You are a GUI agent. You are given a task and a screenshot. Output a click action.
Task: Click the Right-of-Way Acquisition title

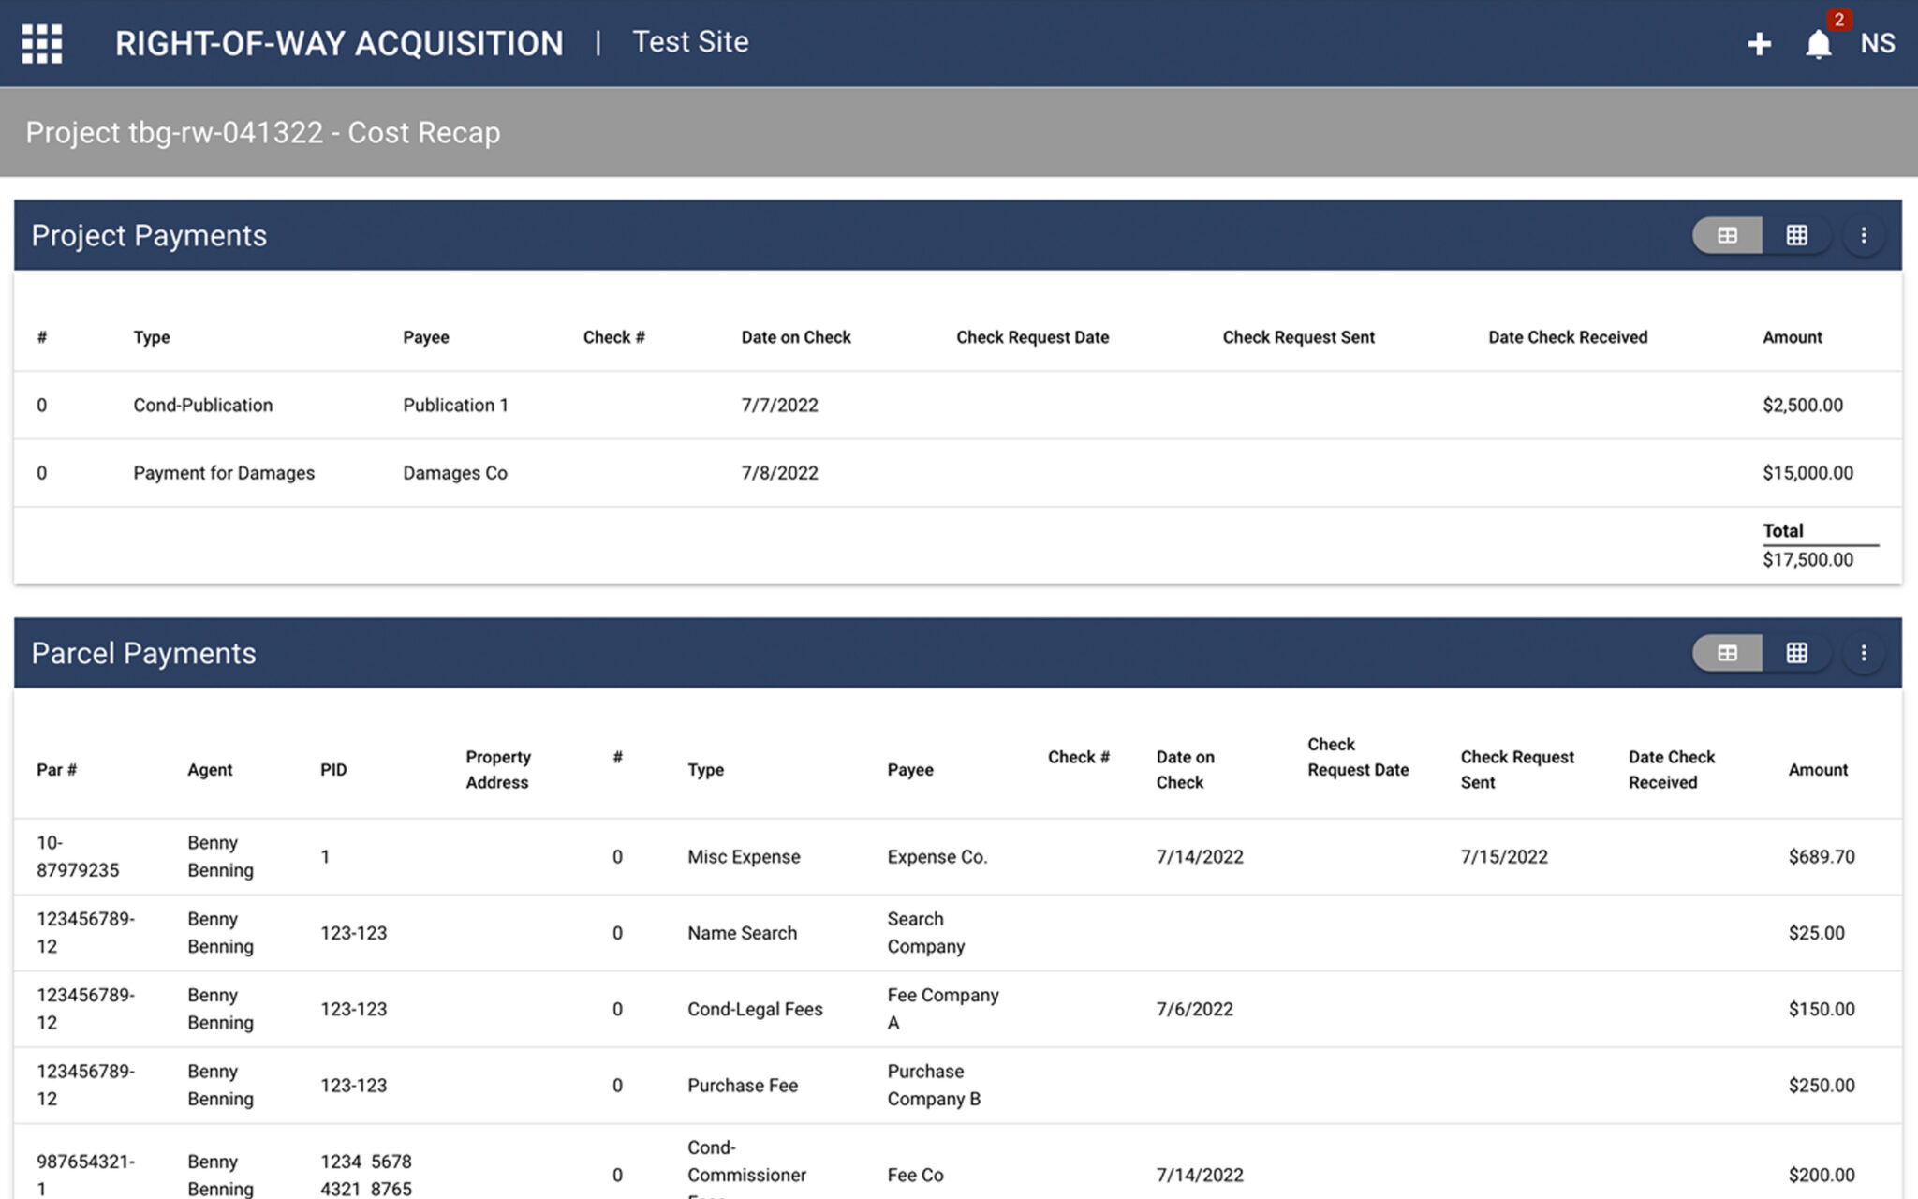pos(339,43)
